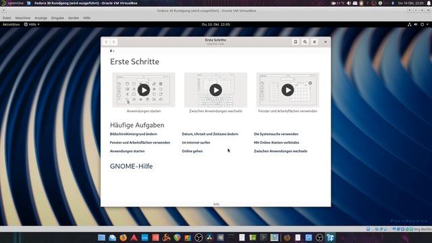
Task: Open the bookmarks button in help window
Action: pyautogui.click(x=296, y=42)
